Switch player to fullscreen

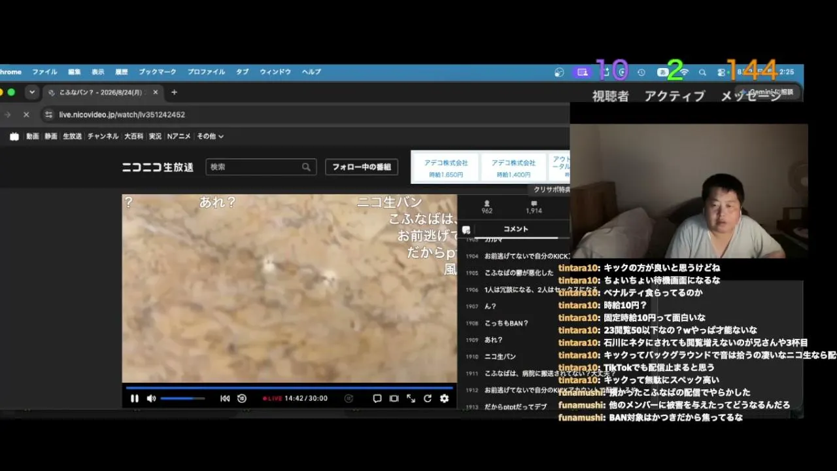click(x=411, y=398)
